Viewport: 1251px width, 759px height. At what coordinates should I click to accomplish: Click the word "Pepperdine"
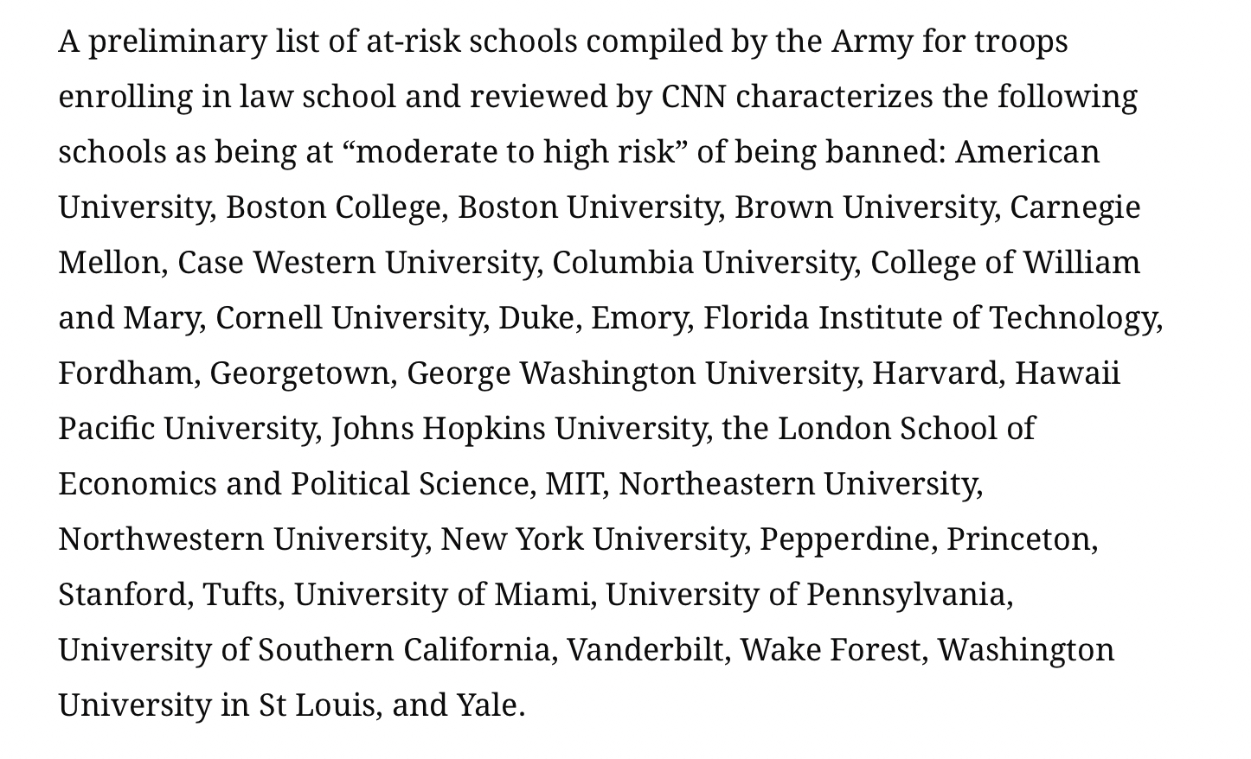pyautogui.click(x=844, y=539)
